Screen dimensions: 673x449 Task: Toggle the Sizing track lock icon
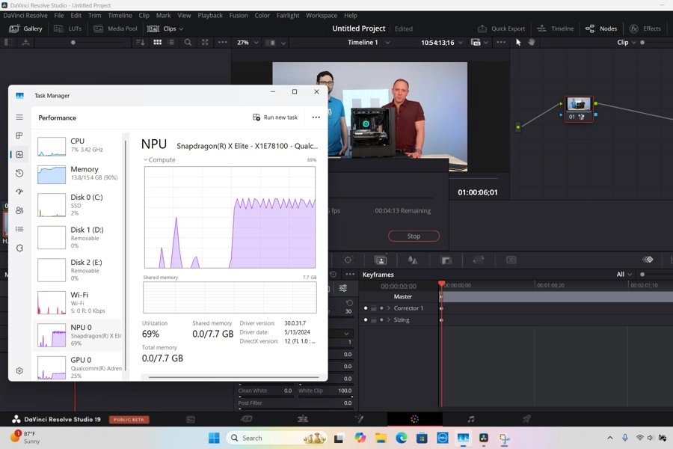click(x=374, y=320)
